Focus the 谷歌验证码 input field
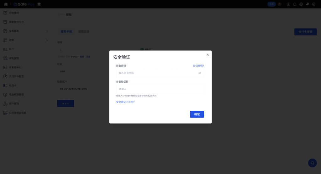This screenshot has width=321, height=174. click(160, 89)
